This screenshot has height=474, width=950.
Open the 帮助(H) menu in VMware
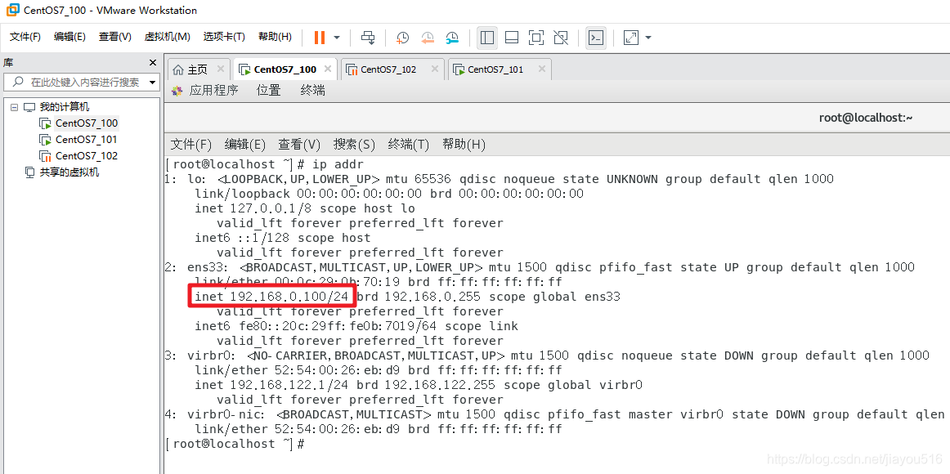coord(275,37)
